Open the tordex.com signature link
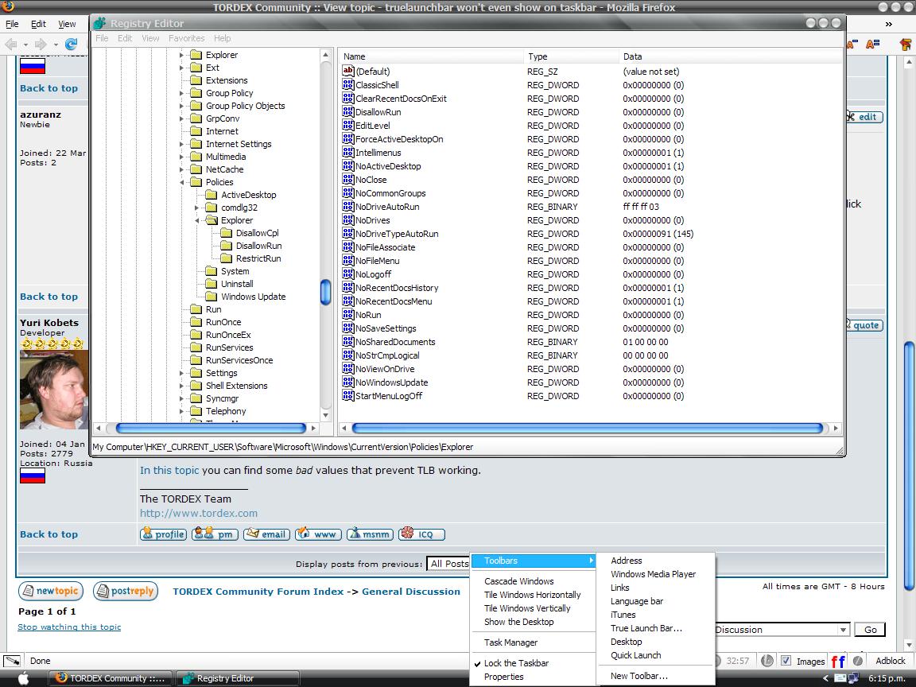 point(198,513)
